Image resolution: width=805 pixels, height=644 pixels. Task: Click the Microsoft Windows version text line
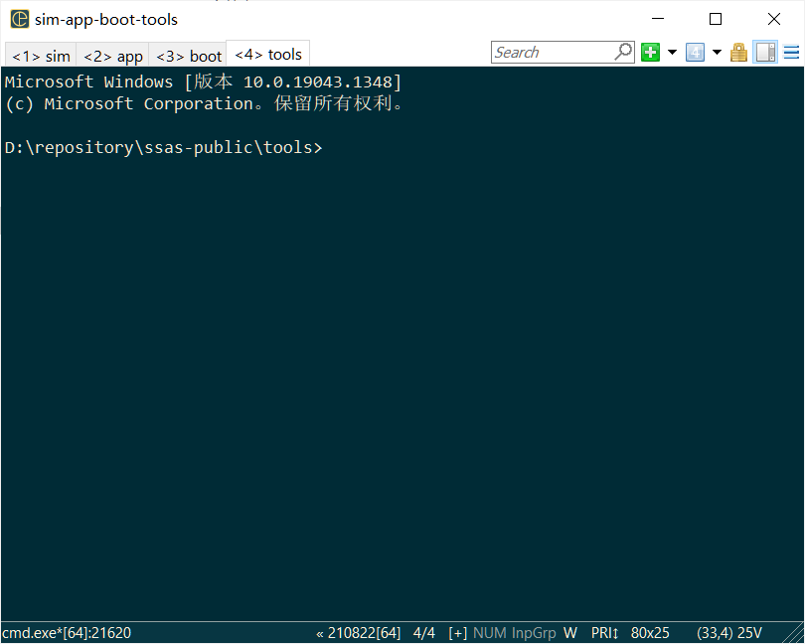203,82
